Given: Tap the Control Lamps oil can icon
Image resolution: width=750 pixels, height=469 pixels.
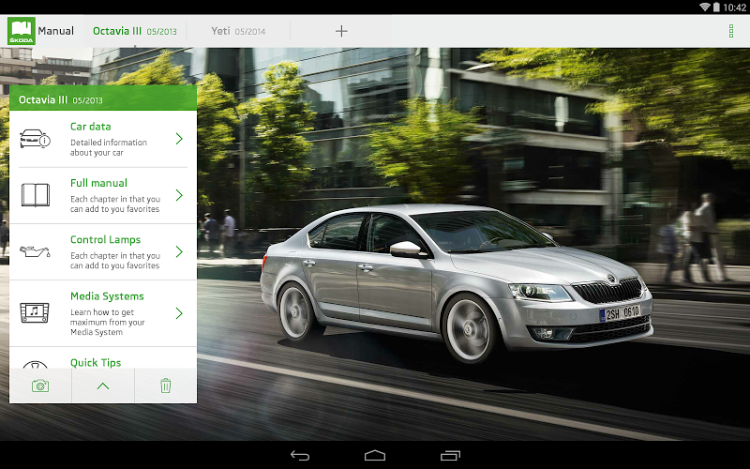Looking at the screenshot, I should tap(35, 251).
